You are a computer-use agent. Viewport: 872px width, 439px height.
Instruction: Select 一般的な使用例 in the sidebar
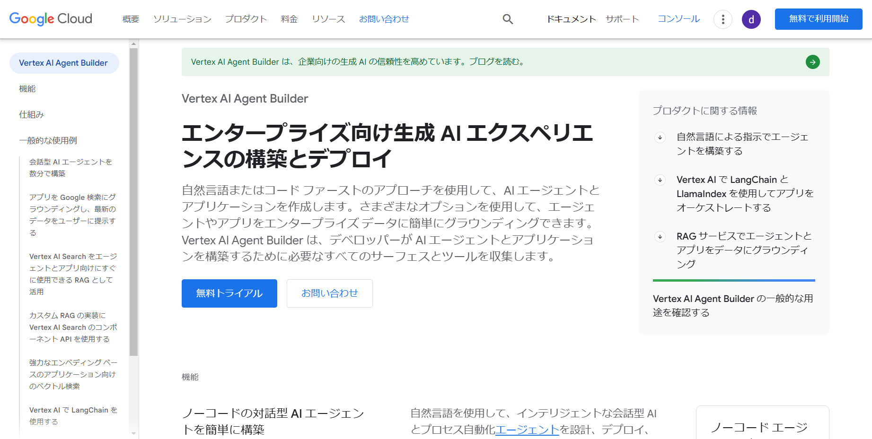pyautogui.click(x=48, y=141)
